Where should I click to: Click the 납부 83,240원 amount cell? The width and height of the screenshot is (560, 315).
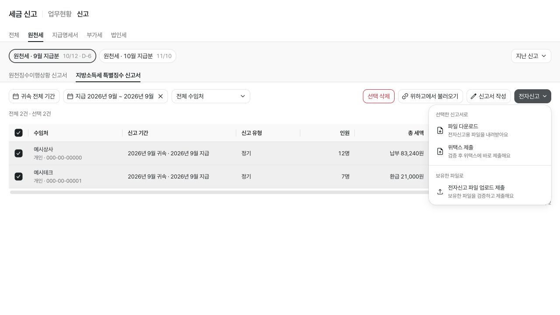pyautogui.click(x=407, y=154)
